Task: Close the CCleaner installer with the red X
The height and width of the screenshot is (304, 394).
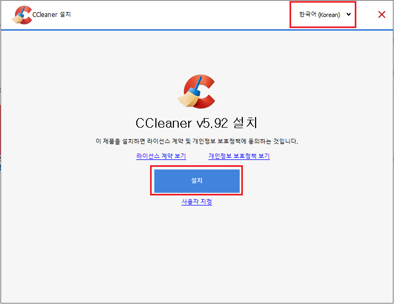Action: pos(382,14)
